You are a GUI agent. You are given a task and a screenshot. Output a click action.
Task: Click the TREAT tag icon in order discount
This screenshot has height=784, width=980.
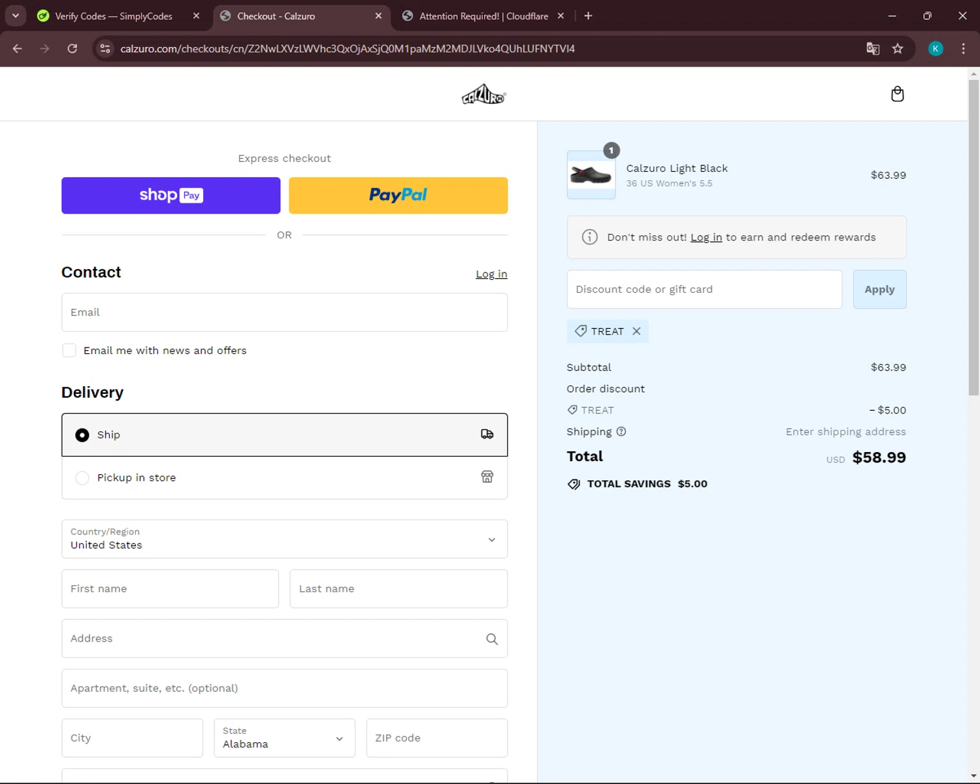pyautogui.click(x=572, y=410)
